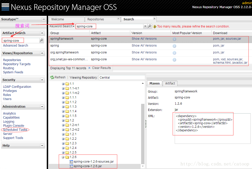Click into the keyword search field
252x169 pixels.
click(110, 26)
